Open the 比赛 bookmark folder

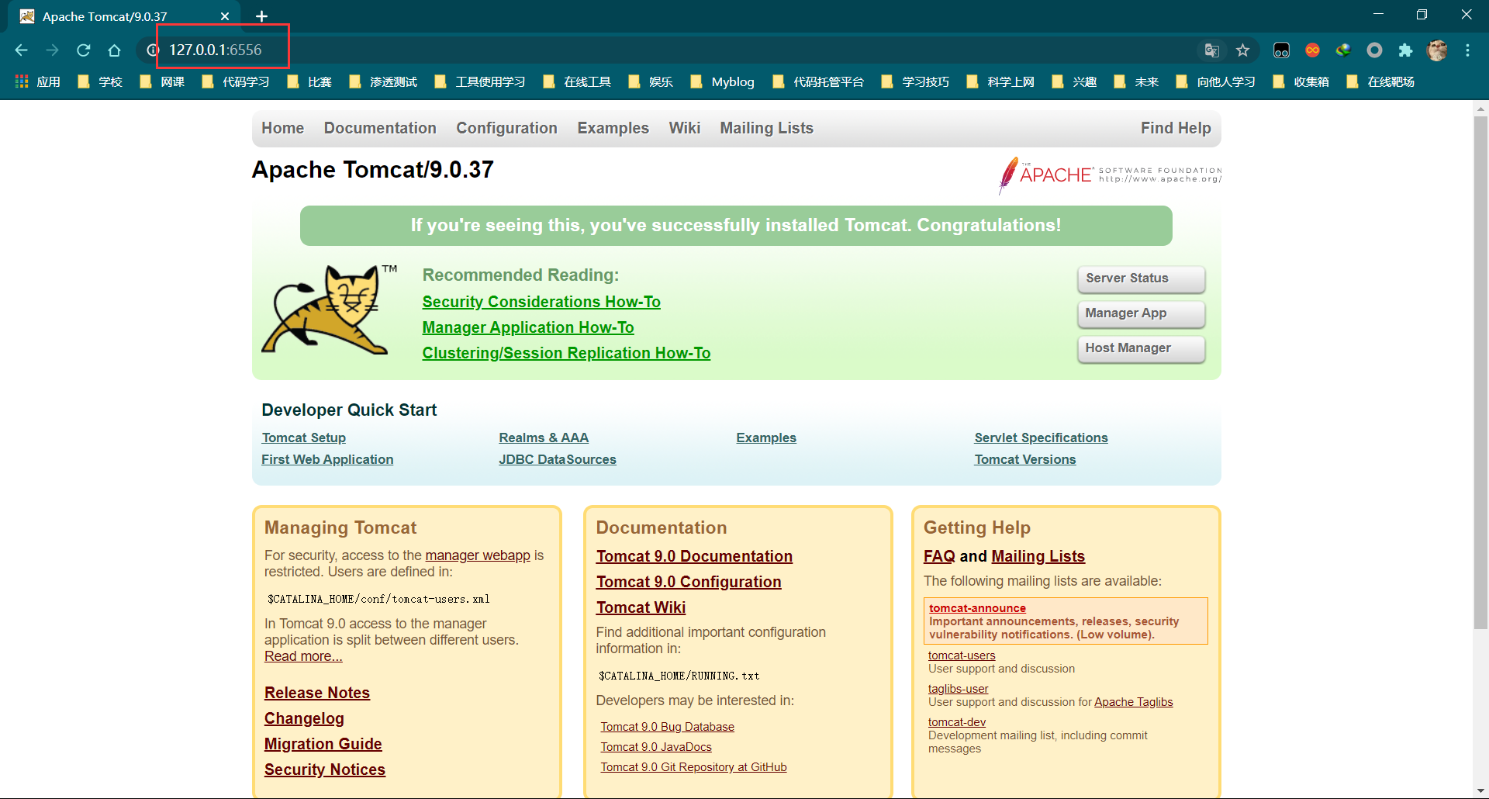point(309,81)
